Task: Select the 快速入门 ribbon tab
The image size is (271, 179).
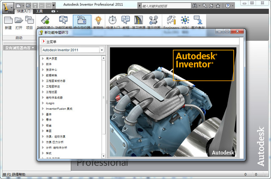Action: point(23,11)
